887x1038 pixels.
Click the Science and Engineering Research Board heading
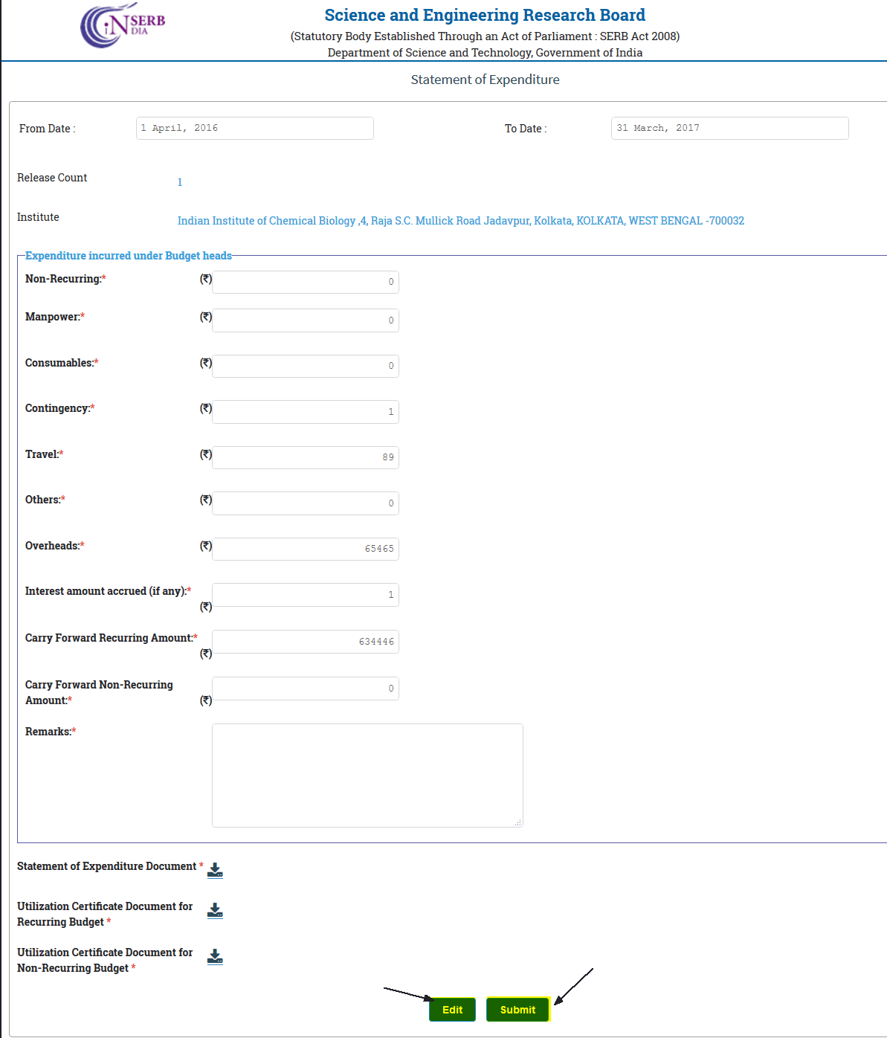[485, 15]
